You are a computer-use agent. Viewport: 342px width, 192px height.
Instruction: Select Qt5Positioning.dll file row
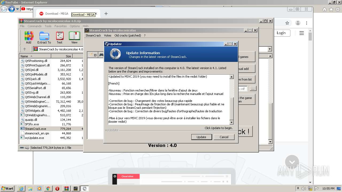click(52, 61)
